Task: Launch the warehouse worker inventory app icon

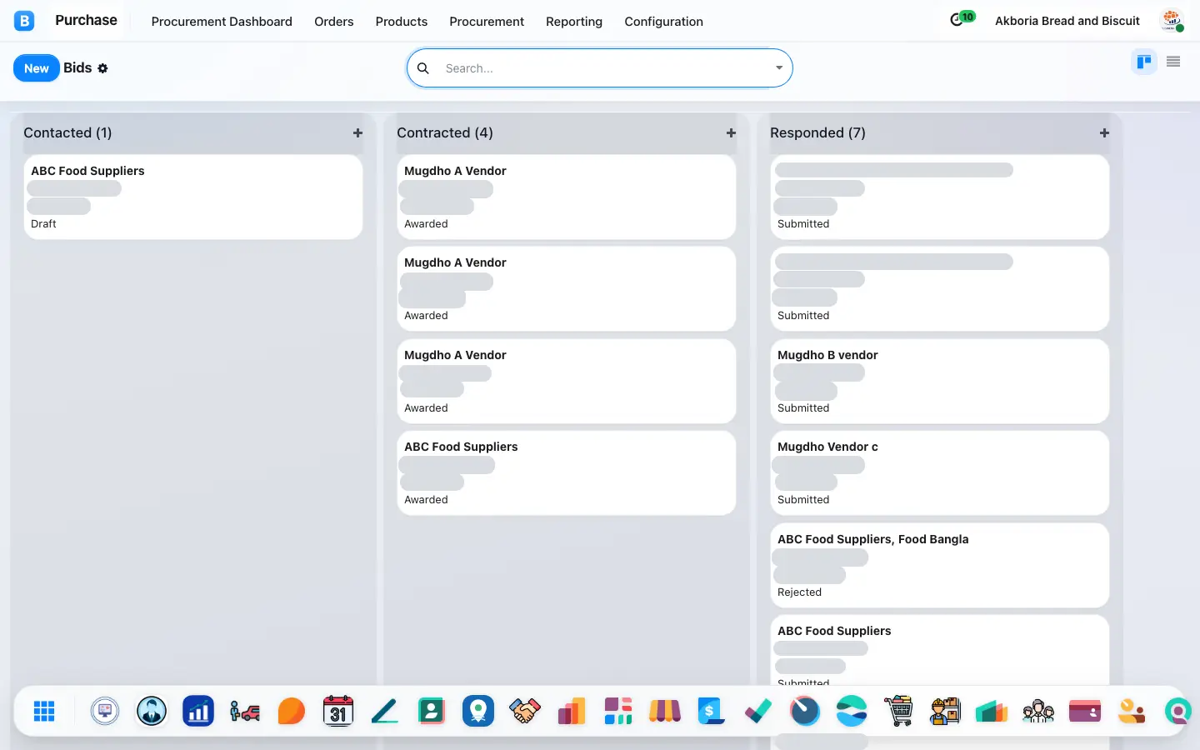Action: point(945,711)
